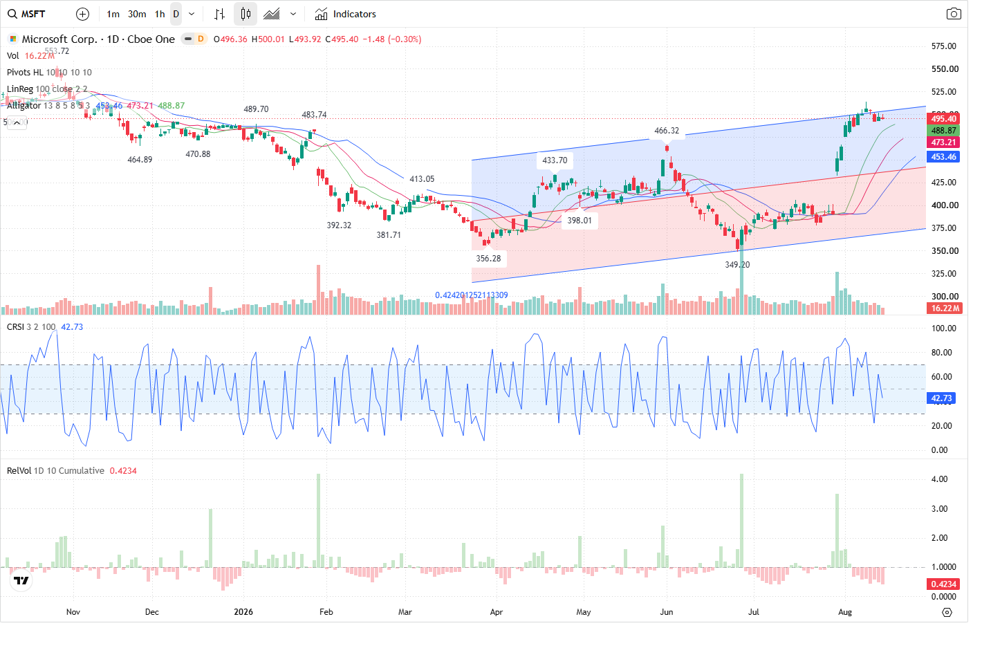
Task: Click the 381.71 pivot low label
Action: (389, 235)
